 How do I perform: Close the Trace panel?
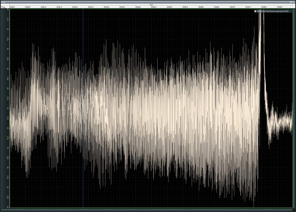click(294, 2)
